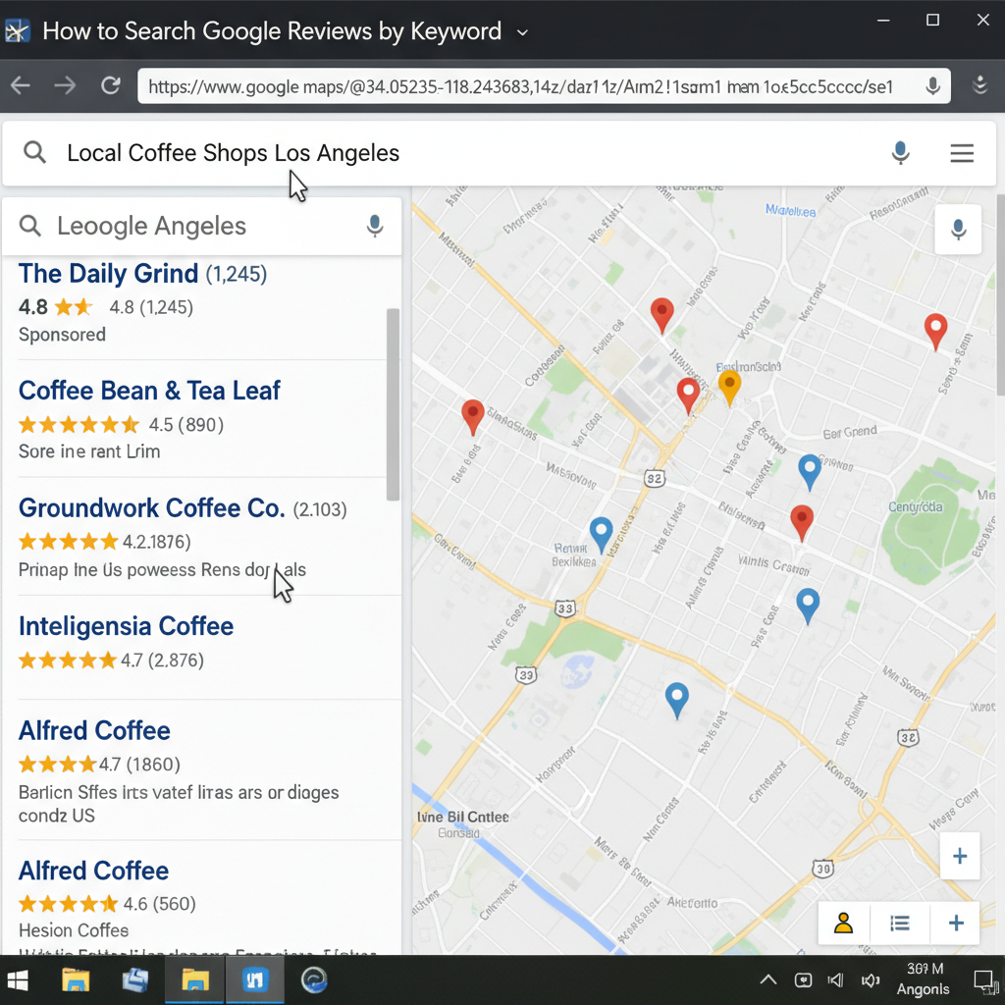This screenshot has width=1005, height=1005.
Task: Click the blue pin below Vainlis Cration
Action: click(x=808, y=605)
